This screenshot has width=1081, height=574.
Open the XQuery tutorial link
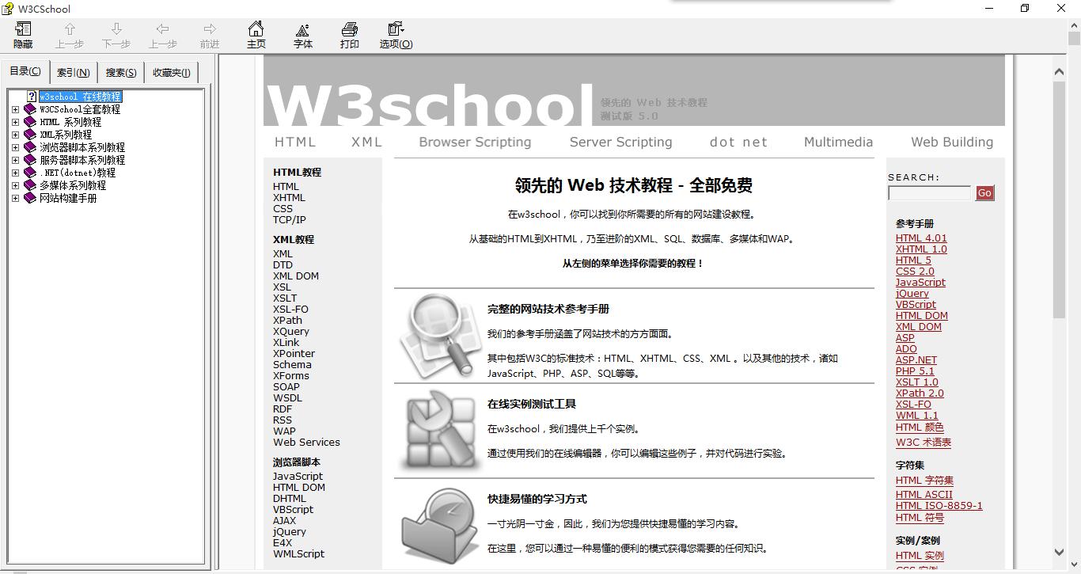pyautogui.click(x=290, y=331)
